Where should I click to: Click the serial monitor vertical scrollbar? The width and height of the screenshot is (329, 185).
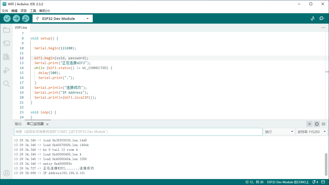[x=326, y=164]
